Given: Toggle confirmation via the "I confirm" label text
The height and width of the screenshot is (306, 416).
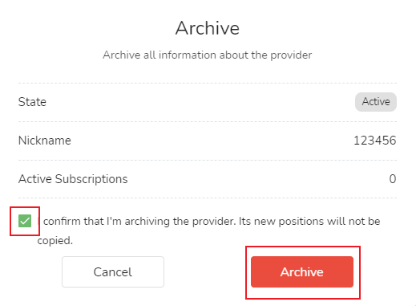Looking at the screenshot, I should pos(208,231).
